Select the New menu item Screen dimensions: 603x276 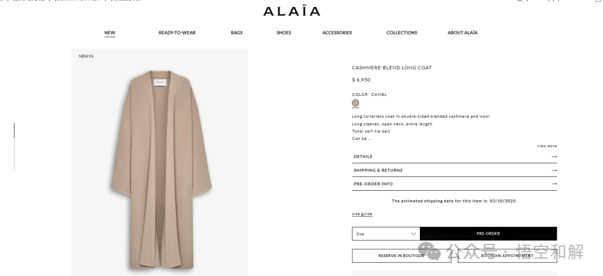[x=109, y=33]
